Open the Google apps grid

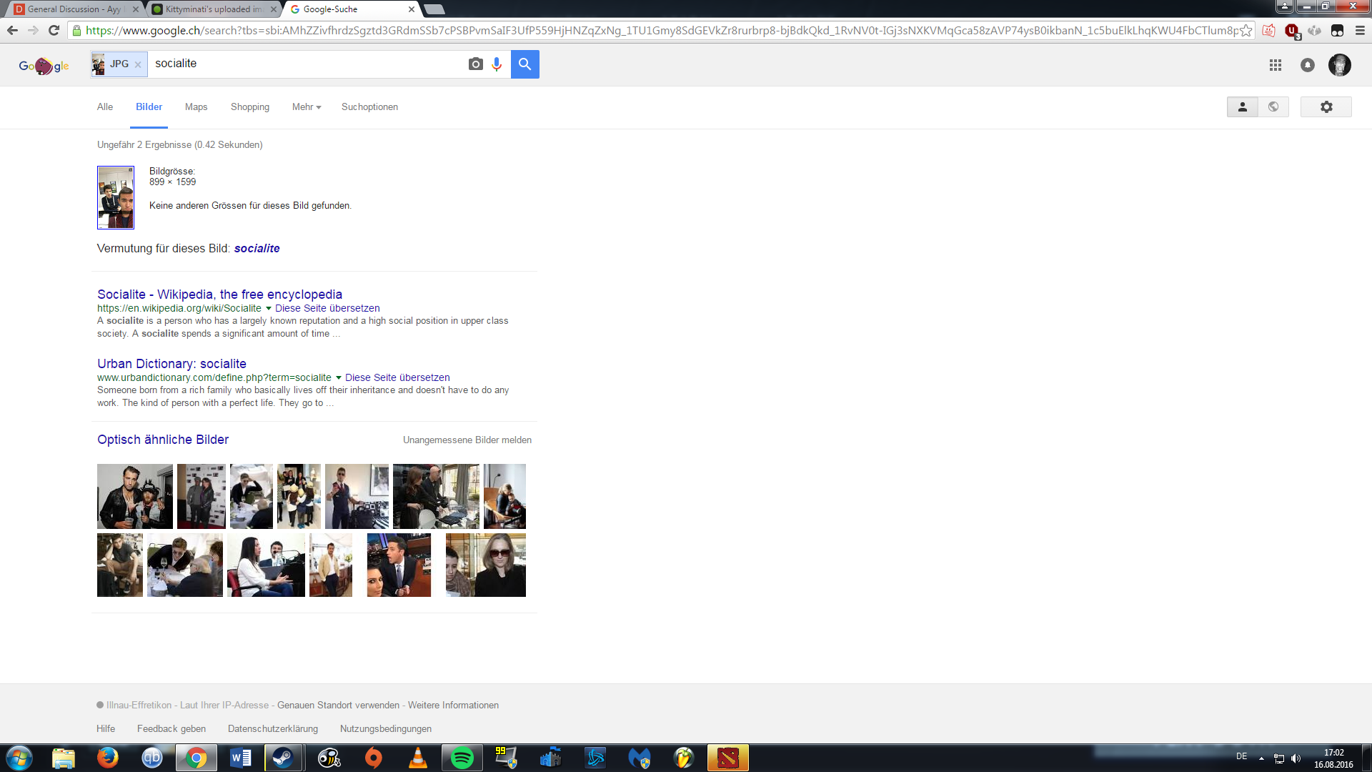tap(1276, 65)
